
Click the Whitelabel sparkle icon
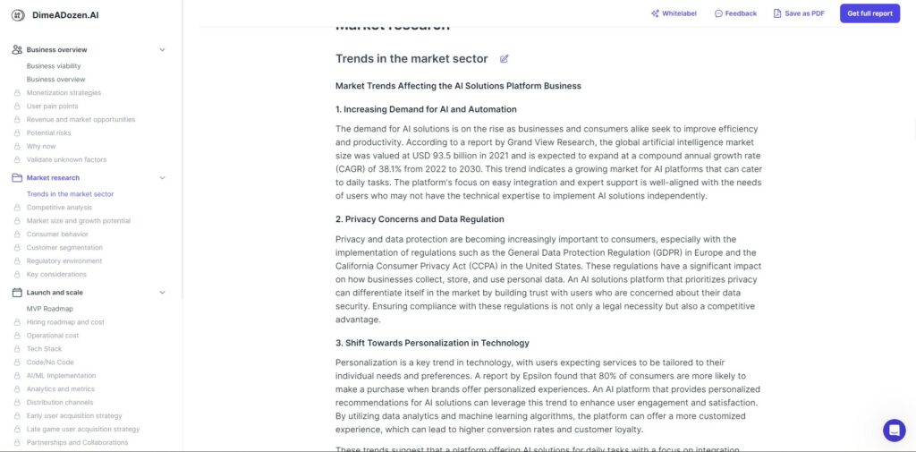[x=655, y=13]
